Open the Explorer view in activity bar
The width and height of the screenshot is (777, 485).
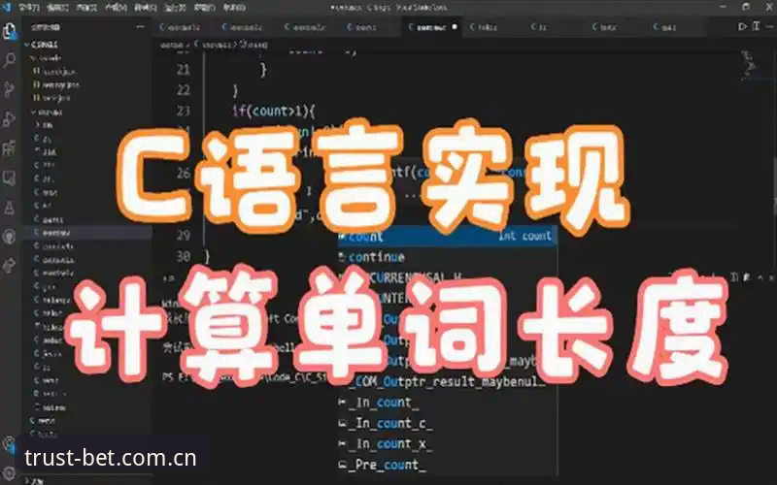coord(9,31)
